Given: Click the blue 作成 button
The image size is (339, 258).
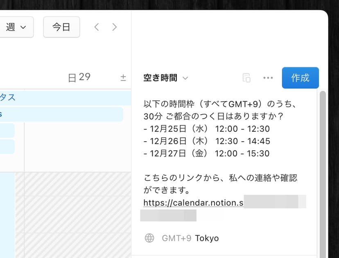Looking at the screenshot, I should 300,78.
